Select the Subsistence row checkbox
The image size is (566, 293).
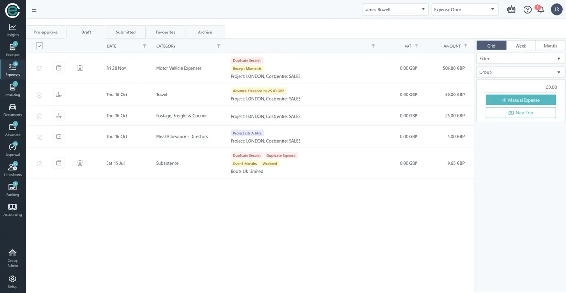[40, 164]
